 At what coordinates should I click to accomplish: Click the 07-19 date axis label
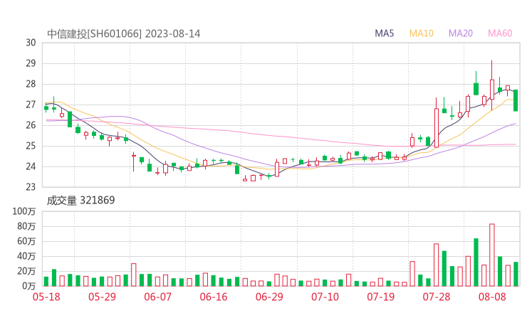coord(380,297)
